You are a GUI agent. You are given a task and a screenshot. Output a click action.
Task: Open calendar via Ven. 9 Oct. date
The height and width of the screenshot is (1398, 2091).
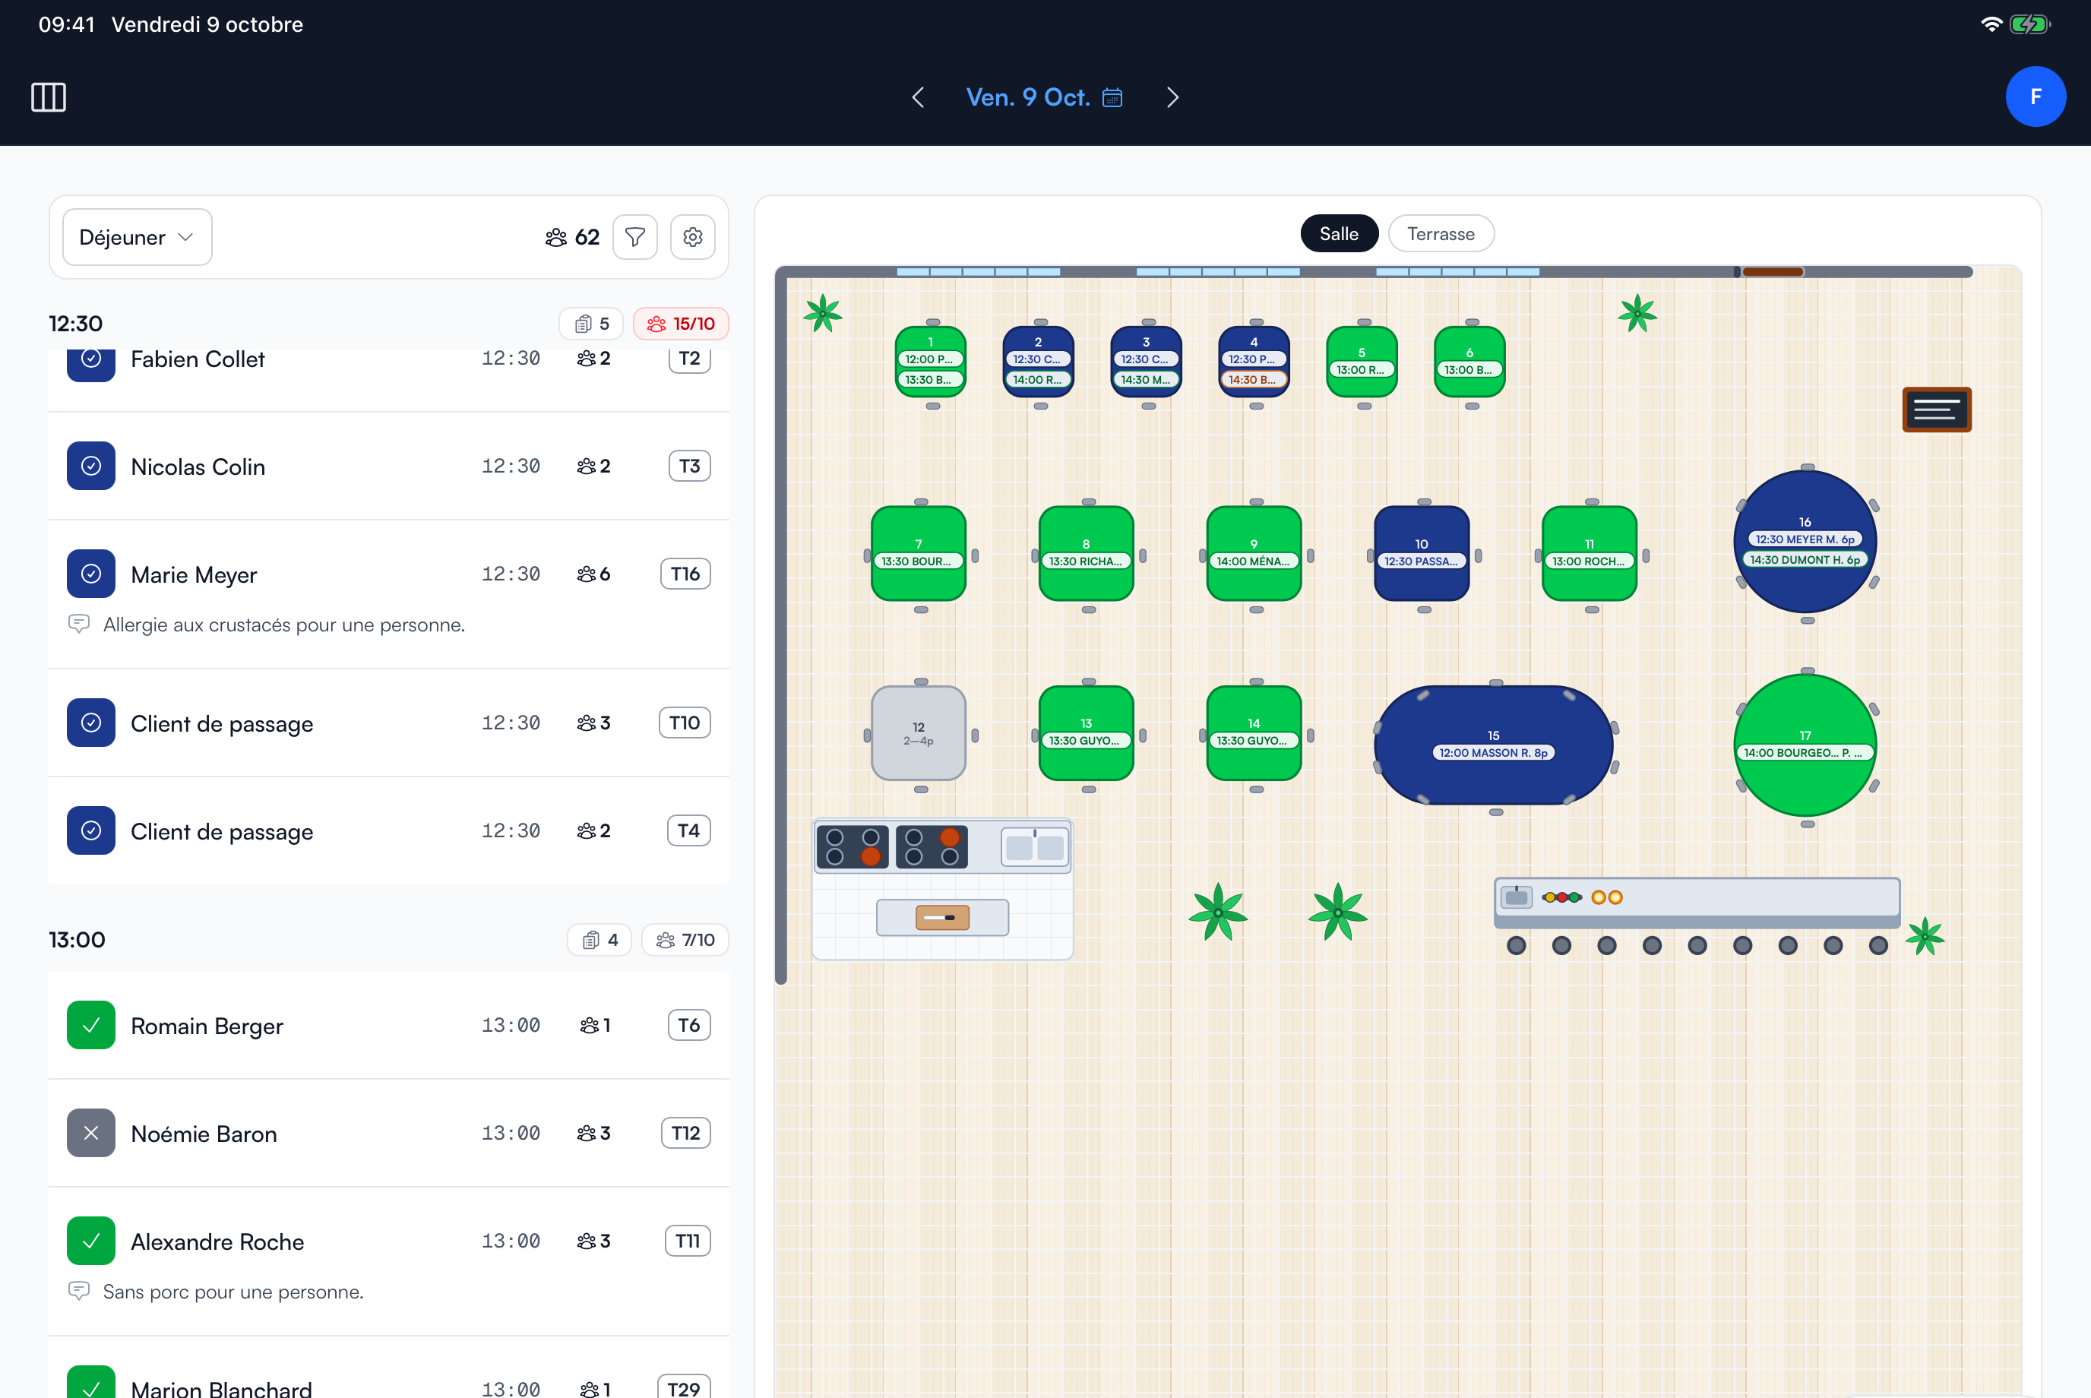point(1044,97)
